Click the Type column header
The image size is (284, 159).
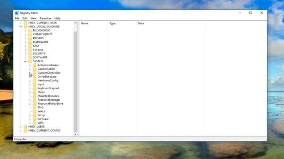click(122, 23)
